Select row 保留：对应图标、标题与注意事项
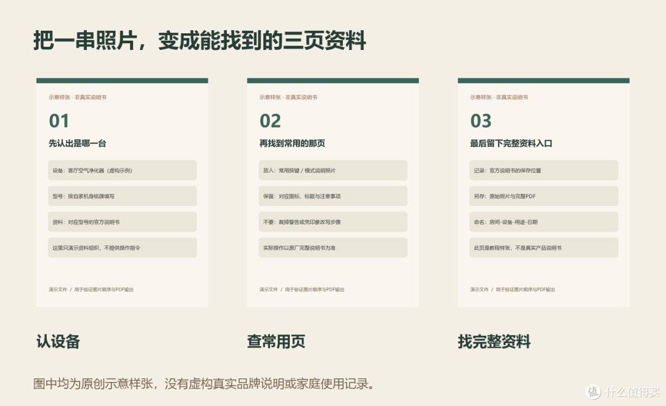 click(333, 196)
